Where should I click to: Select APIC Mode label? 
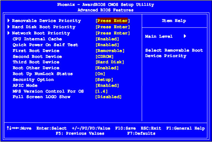(x=25, y=85)
